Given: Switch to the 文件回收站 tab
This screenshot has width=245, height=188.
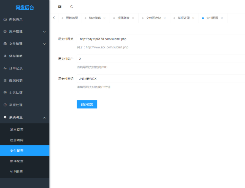Looking at the screenshot, I should coord(154,18).
